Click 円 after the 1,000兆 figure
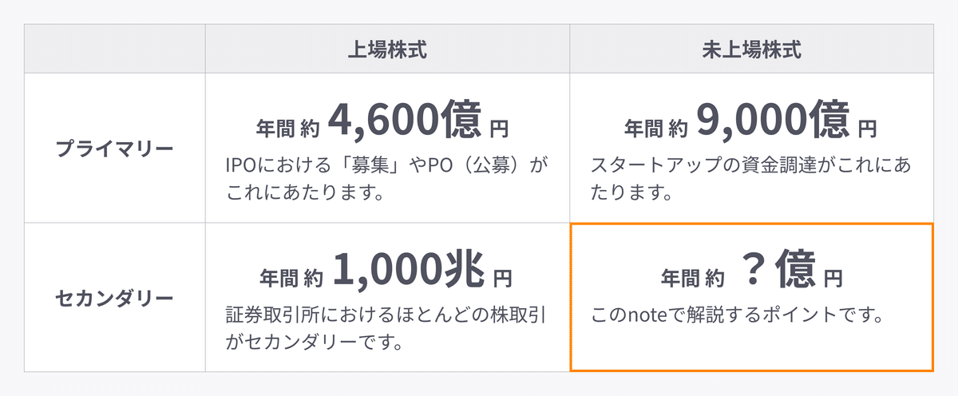Screen dimensions: 958x396 click(x=502, y=278)
